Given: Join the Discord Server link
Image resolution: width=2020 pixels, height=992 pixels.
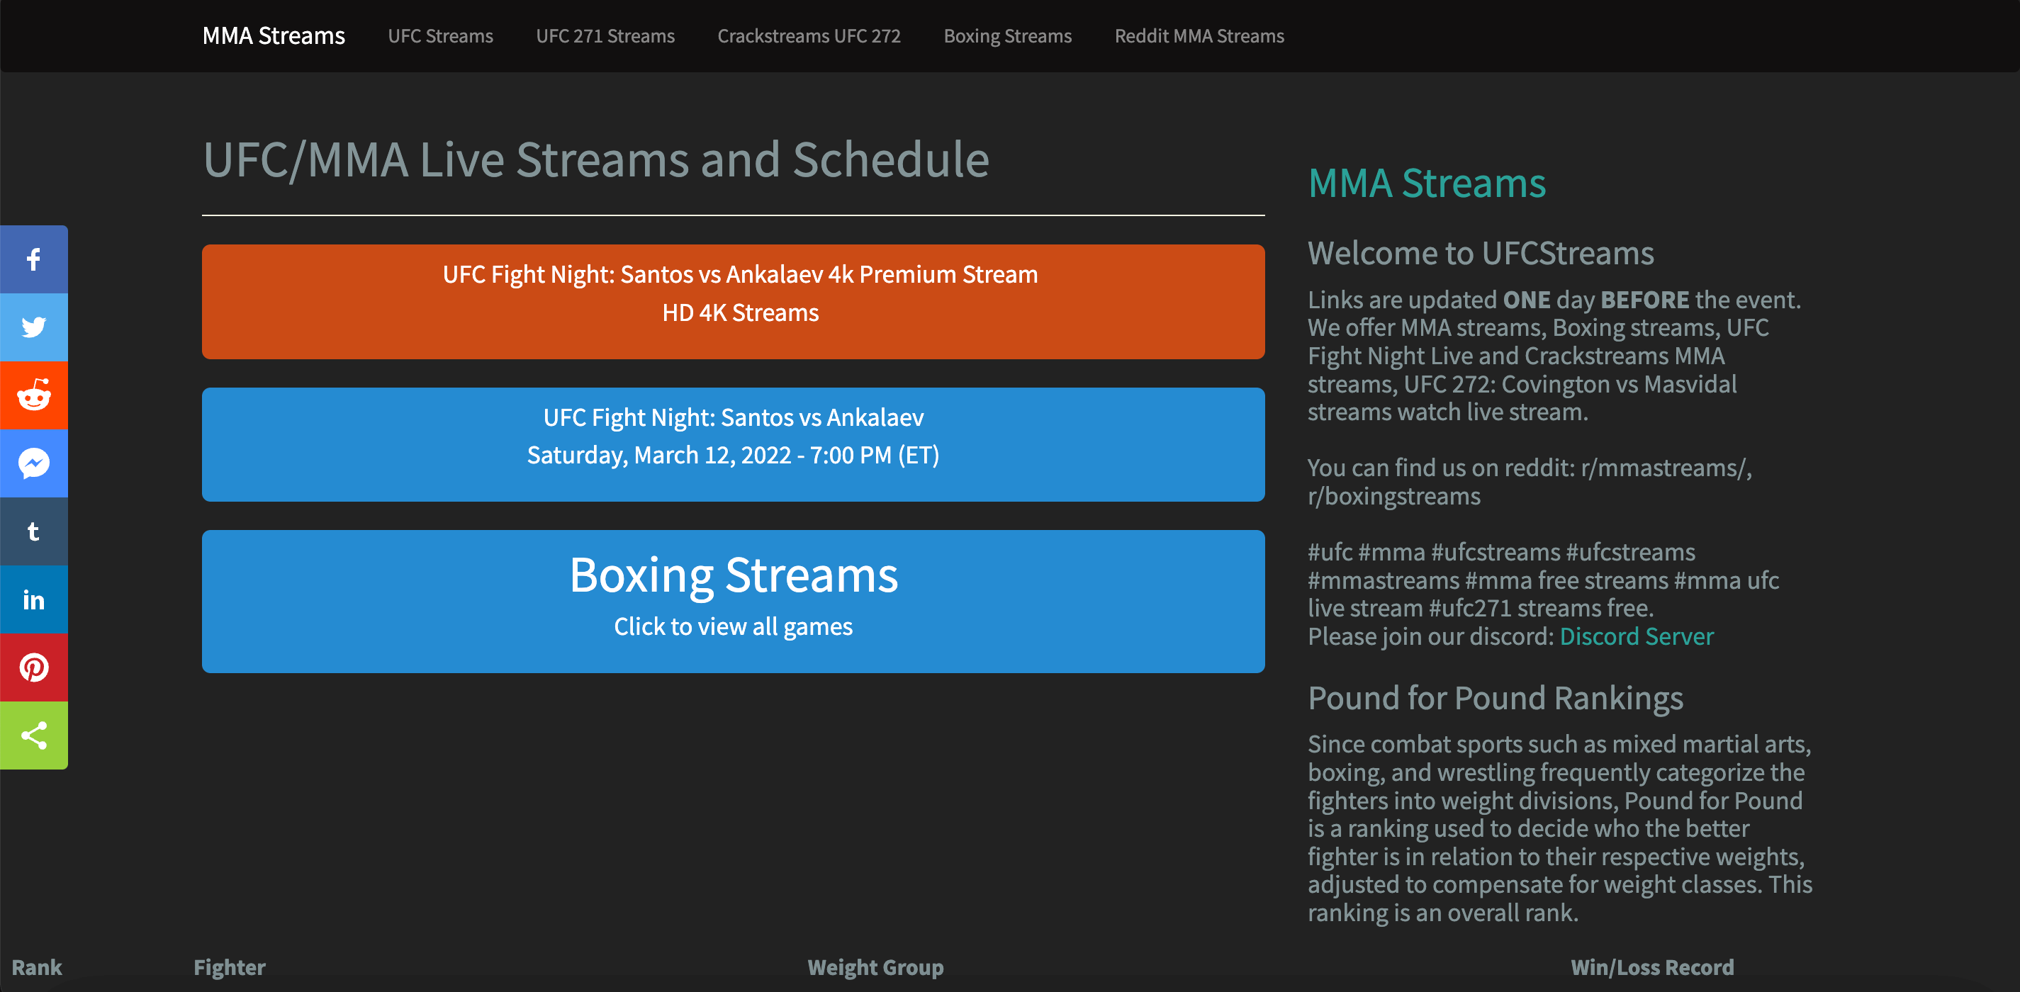Looking at the screenshot, I should [1637, 636].
